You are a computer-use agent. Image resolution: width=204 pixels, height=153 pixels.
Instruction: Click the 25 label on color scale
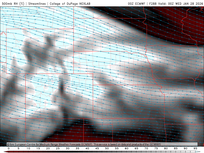pos(58,148)
